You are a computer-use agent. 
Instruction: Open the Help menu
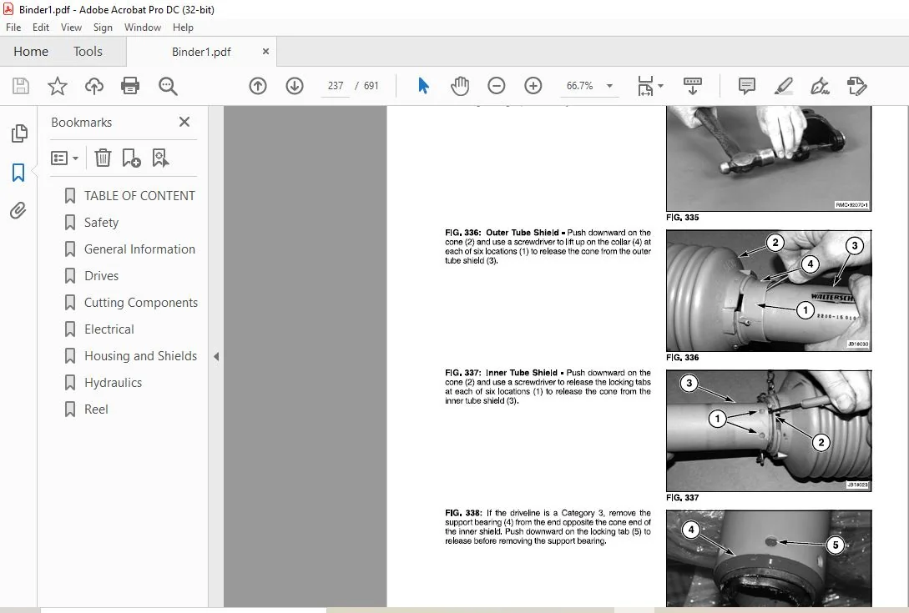coord(183,28)
